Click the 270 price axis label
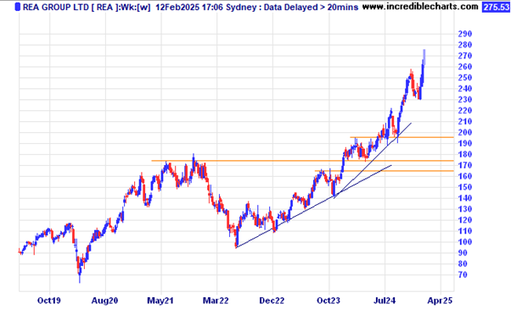This screenshot has width=511, height=309. [x=464, y=56]
